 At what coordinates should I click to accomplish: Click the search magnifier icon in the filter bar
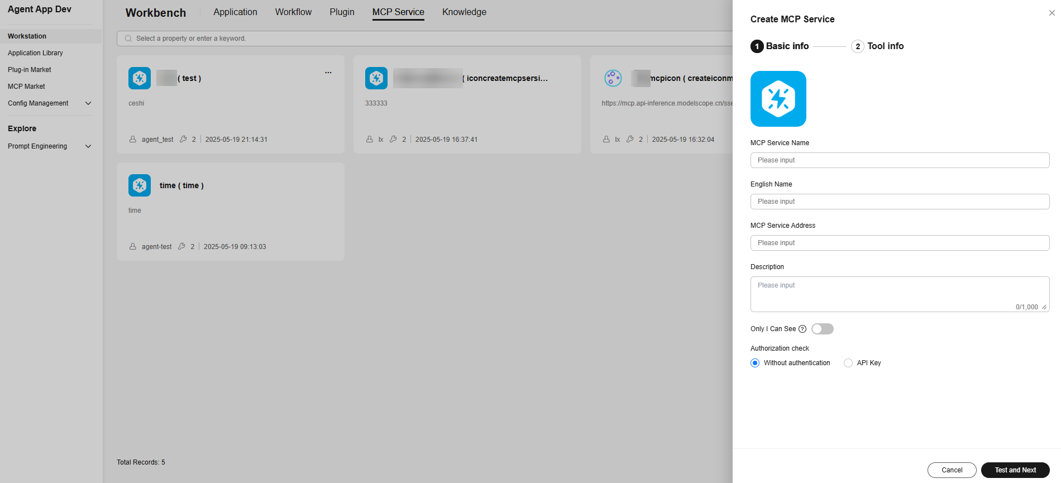(x=128, y=39)
